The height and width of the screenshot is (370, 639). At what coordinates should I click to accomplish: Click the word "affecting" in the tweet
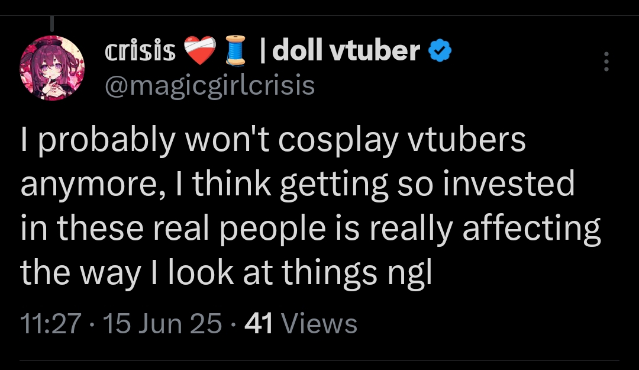tap(532, 229)
